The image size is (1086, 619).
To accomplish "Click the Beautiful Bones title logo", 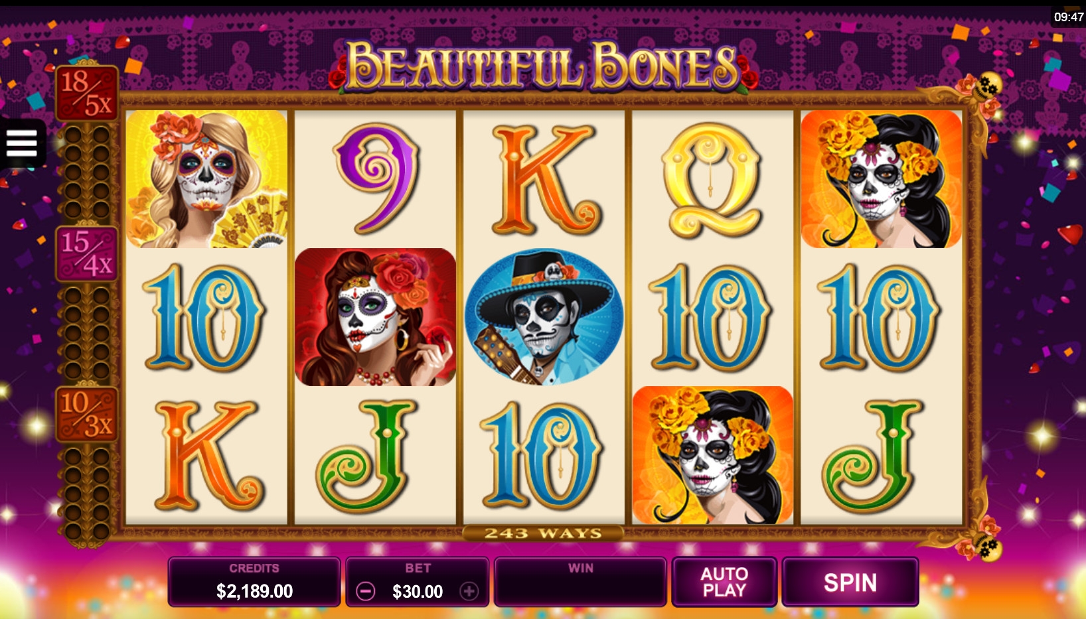I will click(543, 65).
